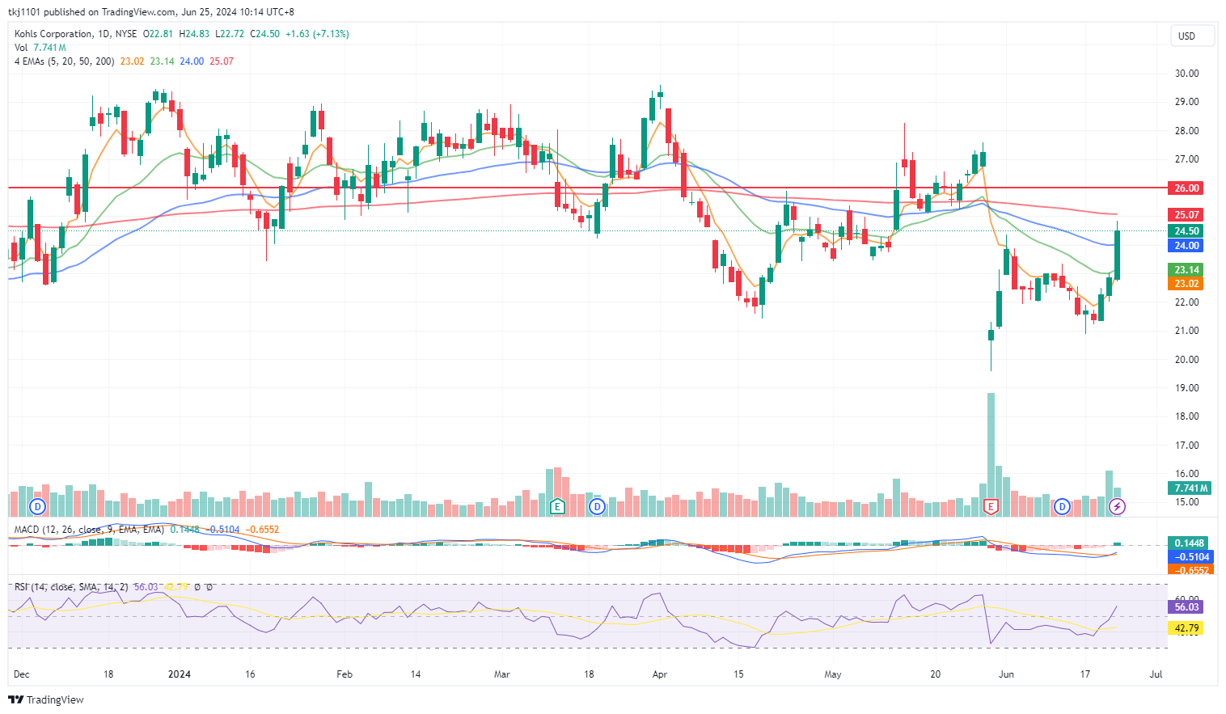Click the Dec date axis label

(22, 674)
